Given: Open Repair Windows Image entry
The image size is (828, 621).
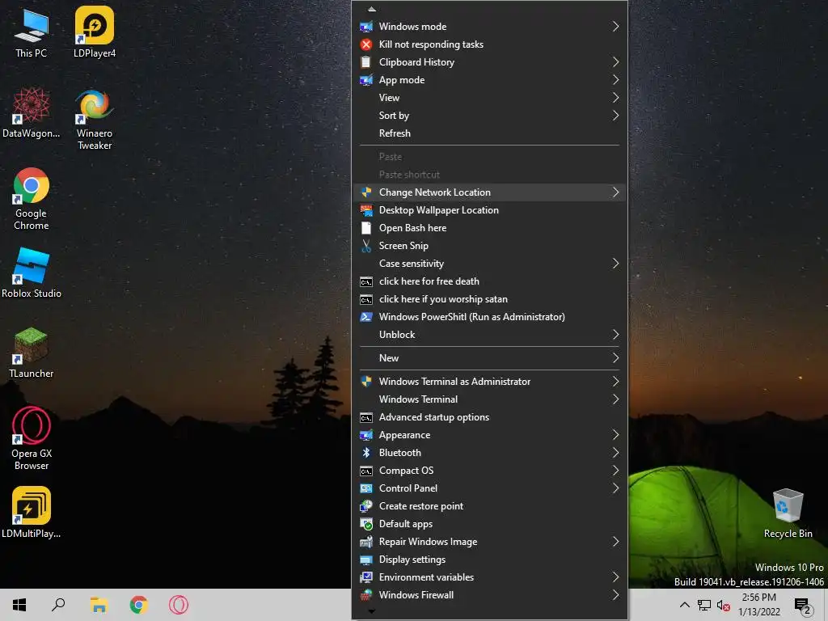Looking at the screenshot, I should pyautogui.click(x=489, y=542).
